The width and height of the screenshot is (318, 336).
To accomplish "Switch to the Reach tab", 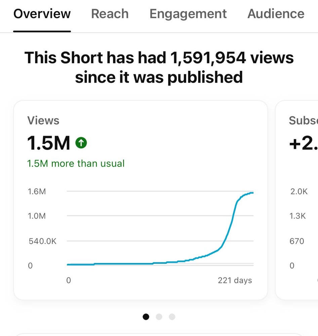I will tap(110, 14).
